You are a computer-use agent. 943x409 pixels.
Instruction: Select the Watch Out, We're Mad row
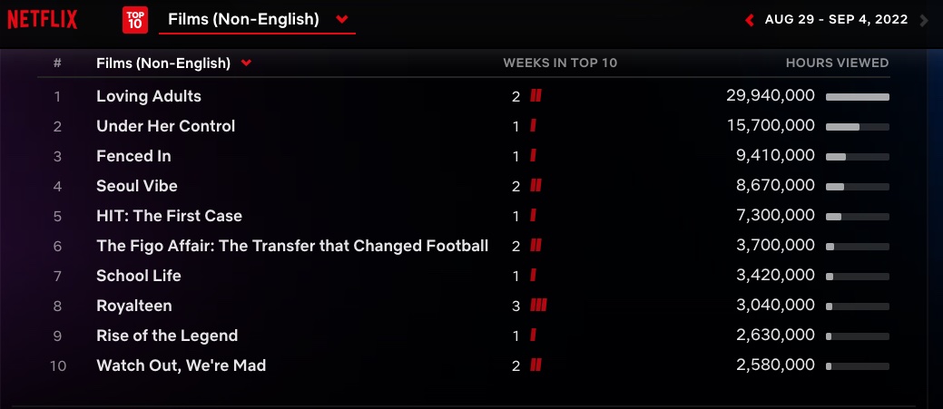pyautogui.click(x=464, y=365)
